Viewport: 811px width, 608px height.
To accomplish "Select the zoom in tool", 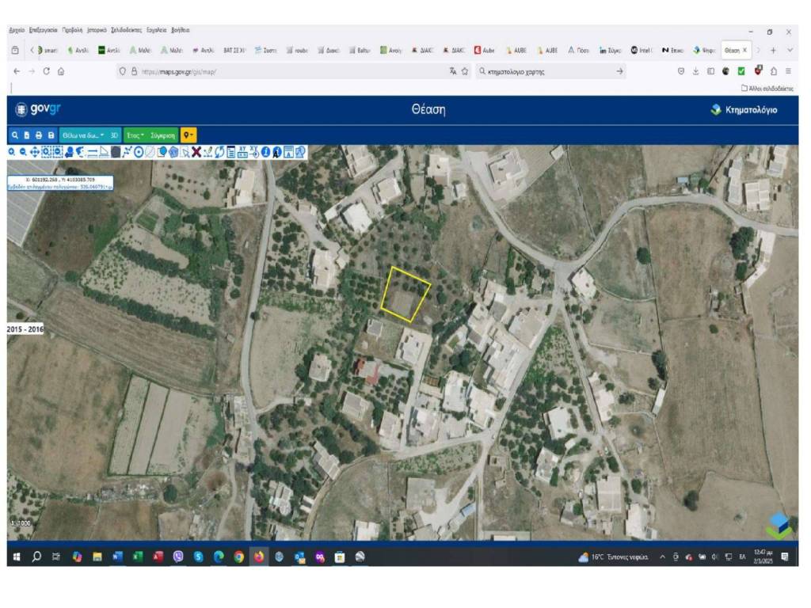I will [13, 152].
